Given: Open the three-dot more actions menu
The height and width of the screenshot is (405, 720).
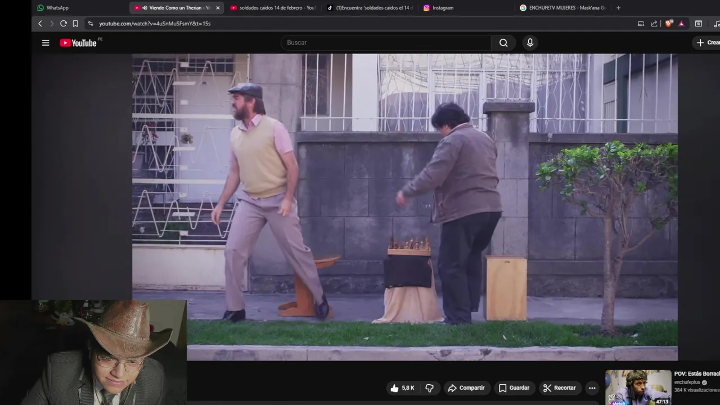Looking at the screenshot, I should pos(592,388).
